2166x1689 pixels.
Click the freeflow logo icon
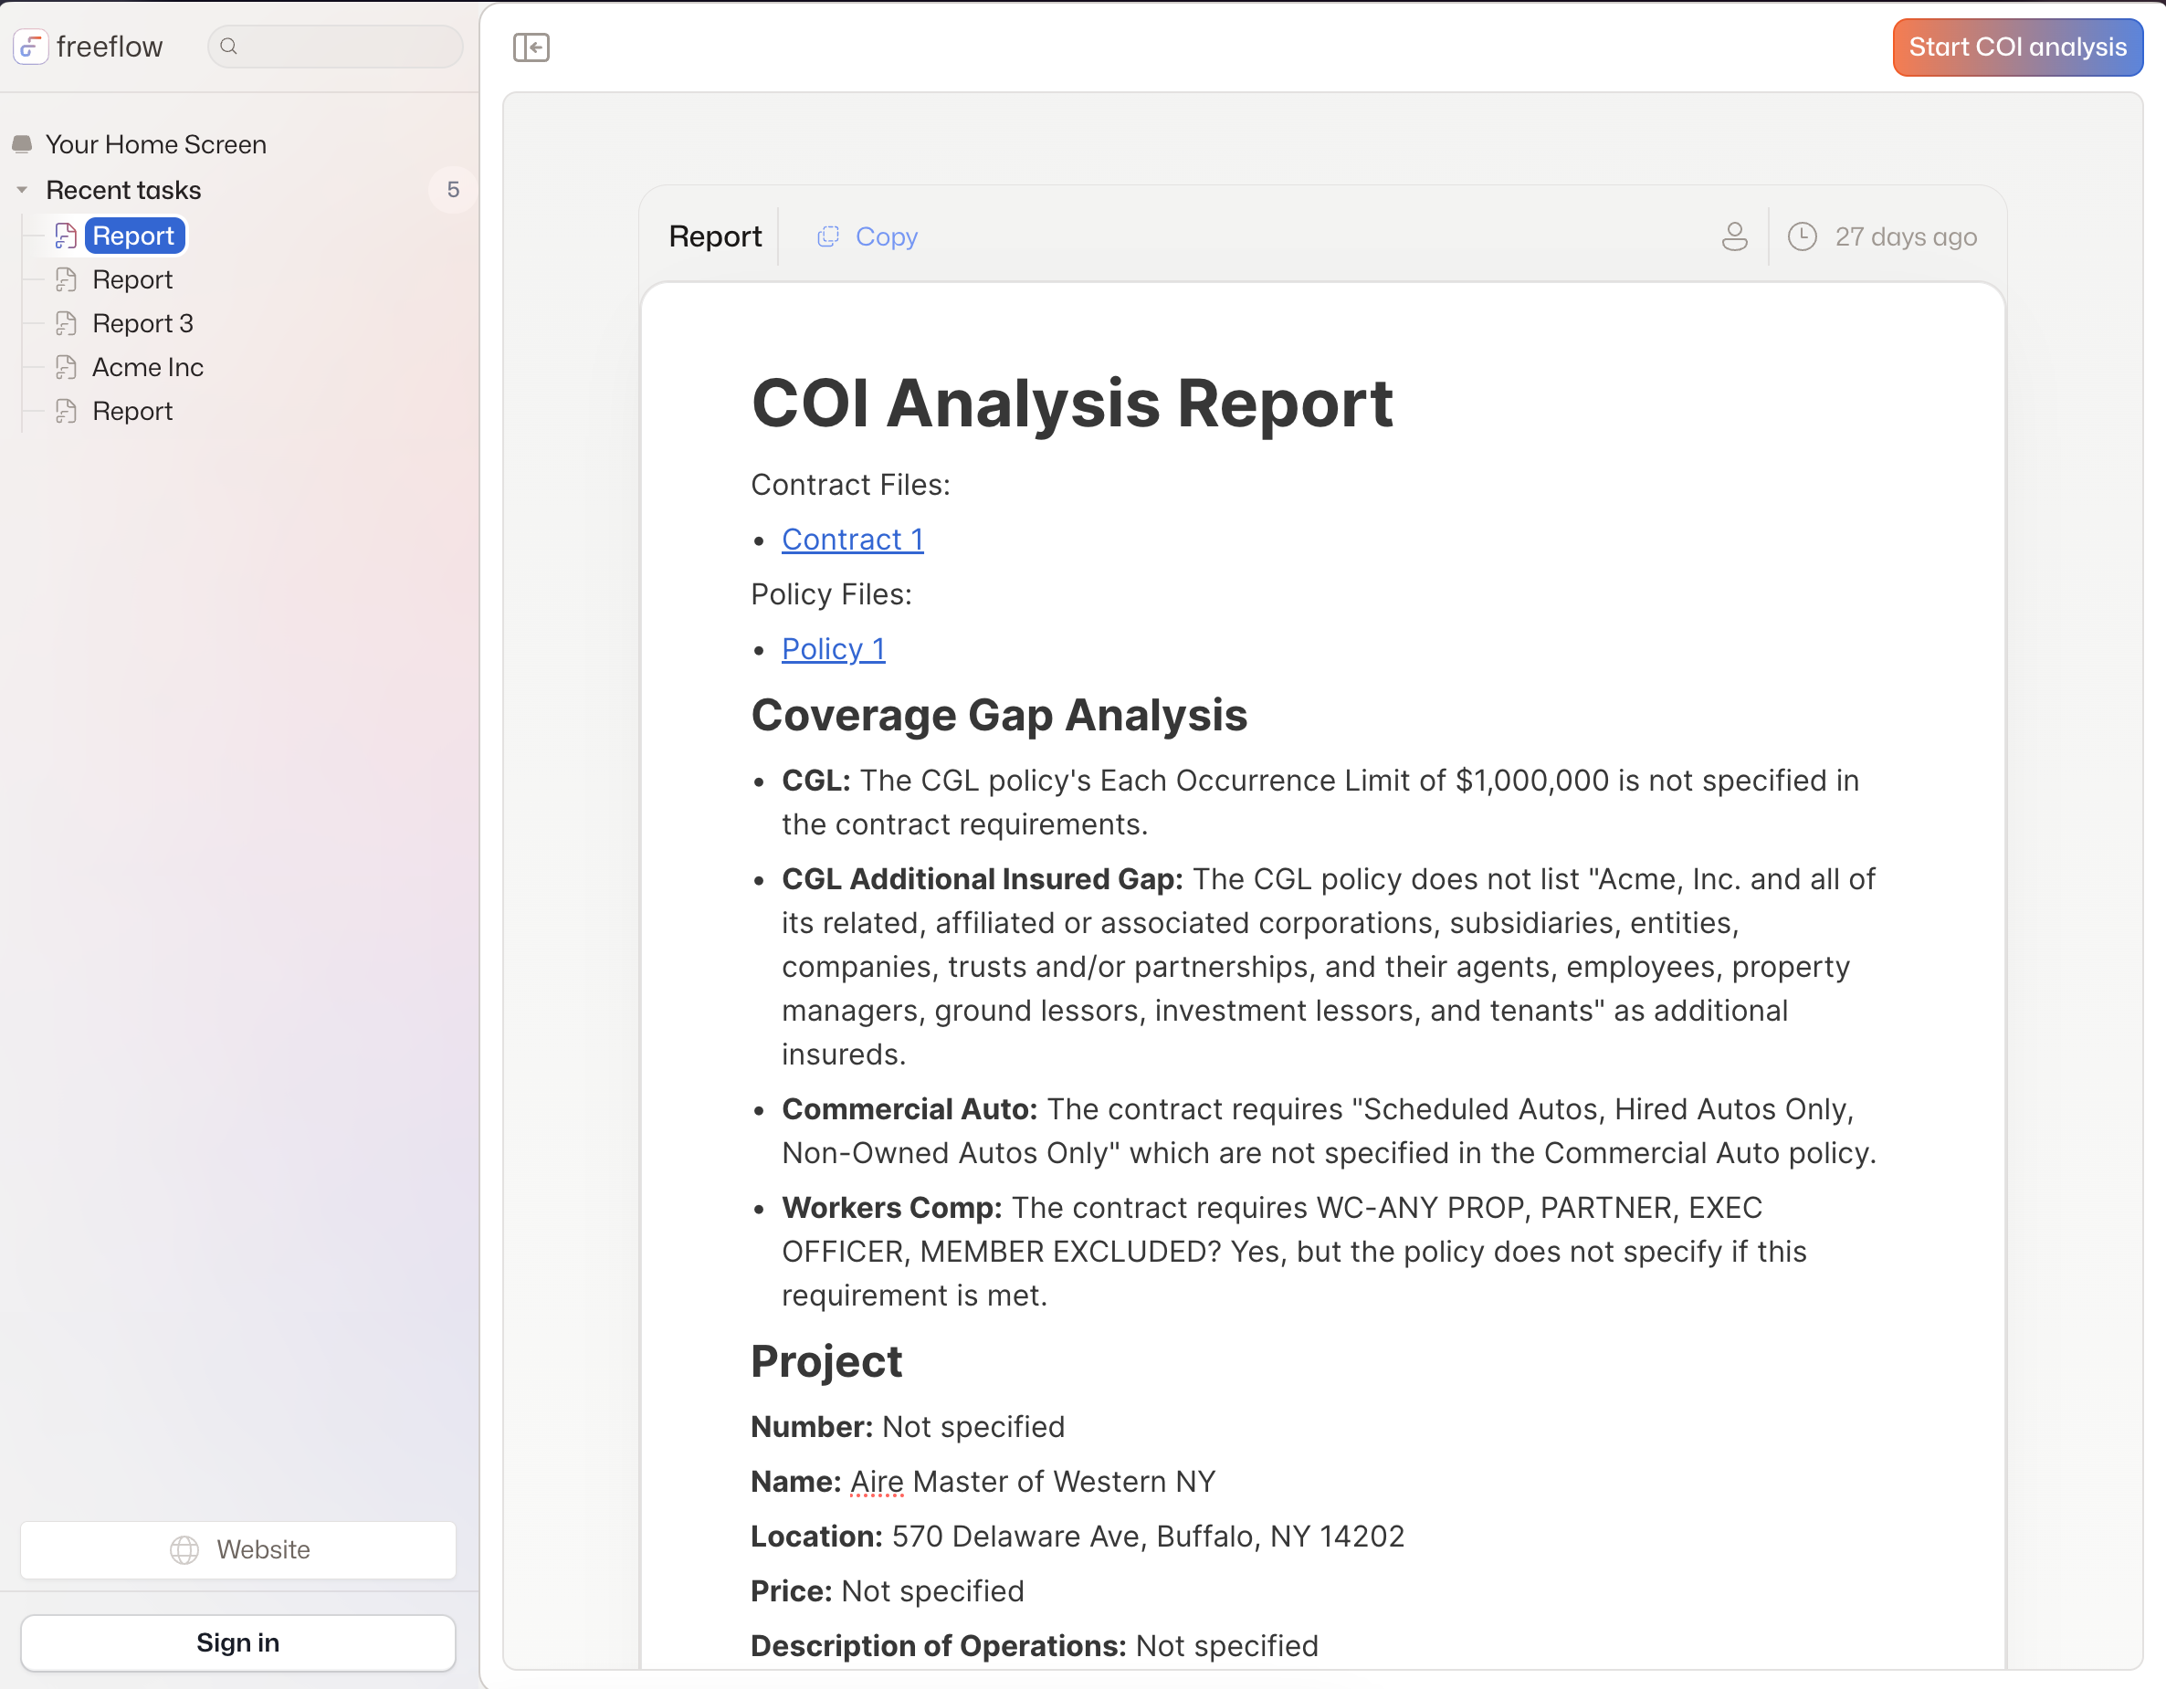(x=31, y=47)
